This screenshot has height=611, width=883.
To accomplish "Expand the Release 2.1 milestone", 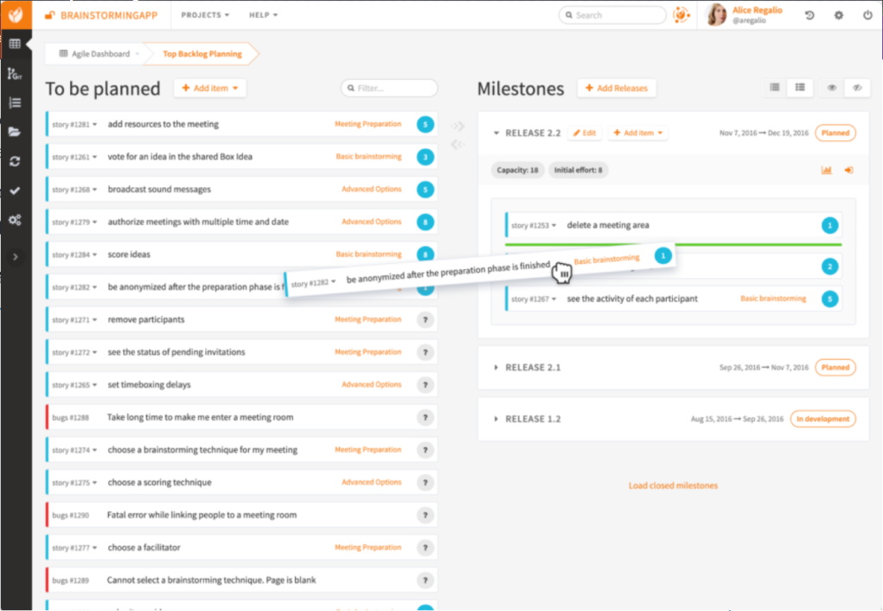I will (x=496, y=368).
